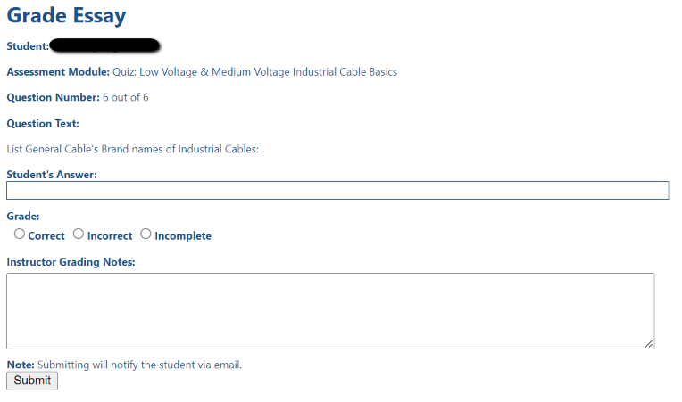Click the "Correct" label text
This screenshot has height=402, width=682.
pos(46,235)
